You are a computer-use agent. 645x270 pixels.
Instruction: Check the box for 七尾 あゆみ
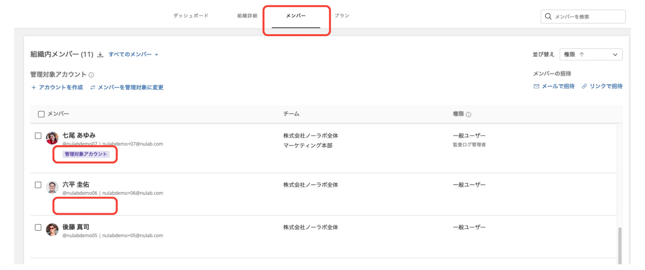38,136
